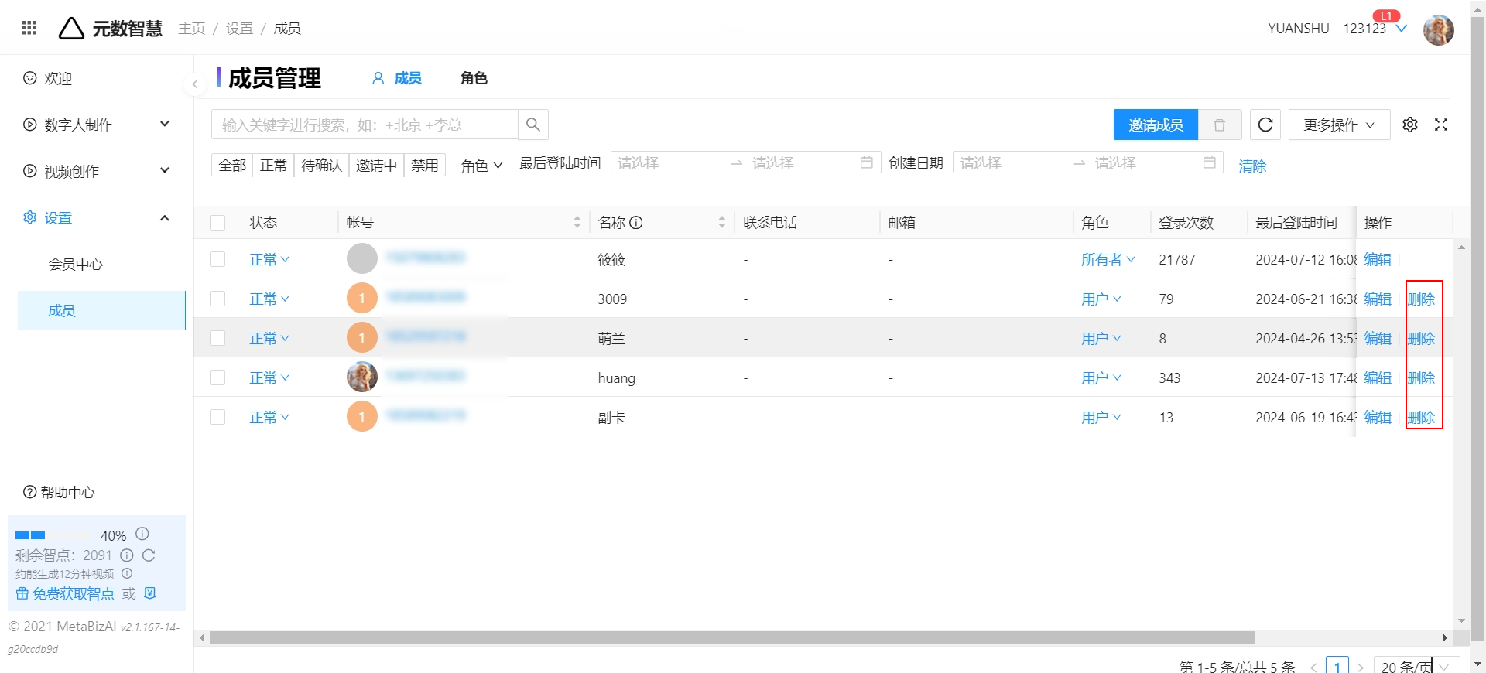Screen dimensions: 1486x673
Task: Click the yuan purchase icon after 或
Action: [150, 593]
